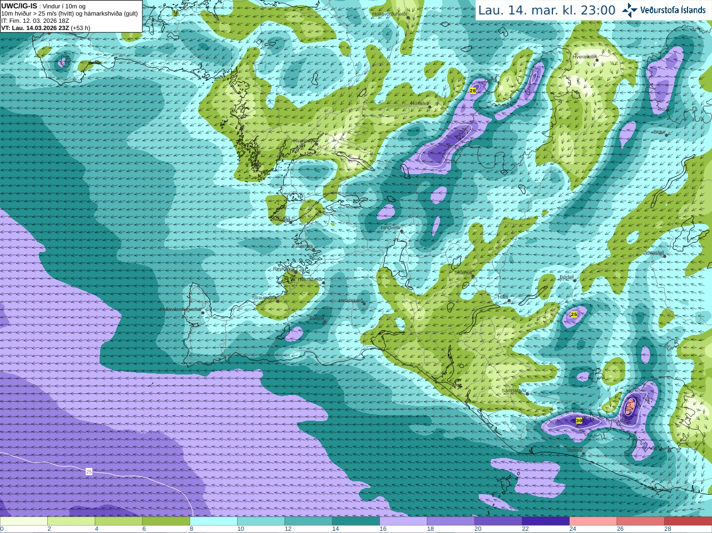Click the '10m hviður > 25 m/s' description line

click(70, 13)
